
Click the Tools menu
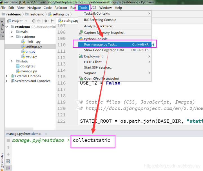(x=83, y=8)
